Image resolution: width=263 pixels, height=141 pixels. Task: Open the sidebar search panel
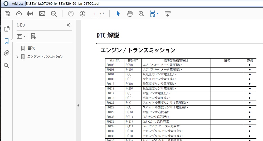(x=6, y=65)
